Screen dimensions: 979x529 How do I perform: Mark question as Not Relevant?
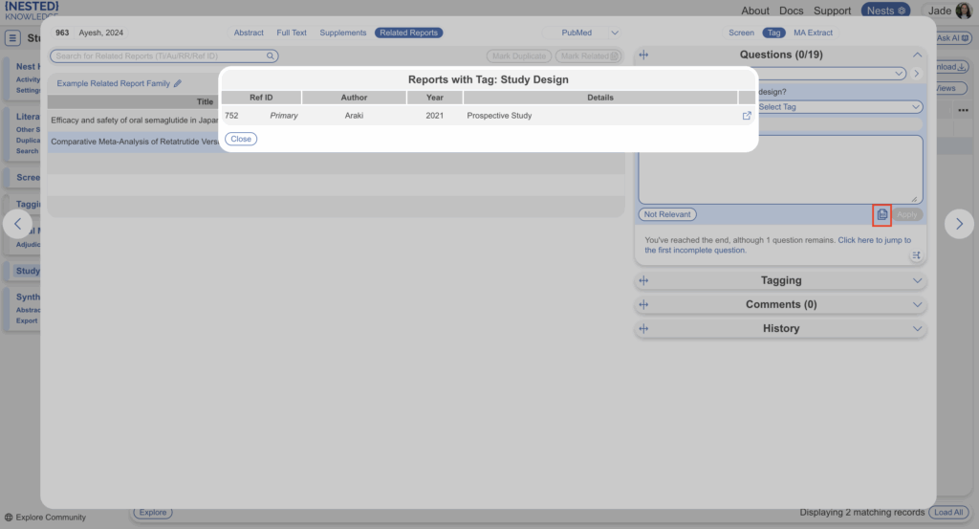(668, 214)
